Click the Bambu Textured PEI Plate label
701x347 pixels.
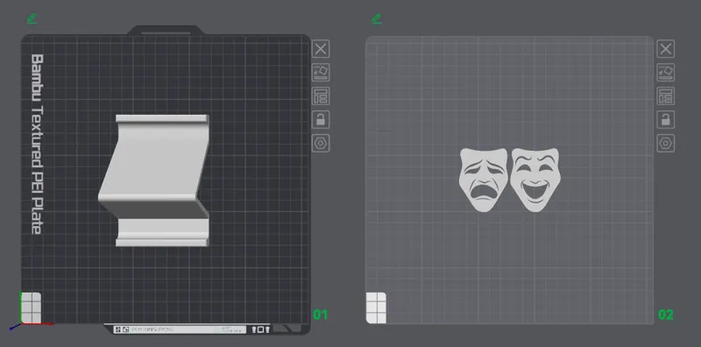[x=37, y=144]
